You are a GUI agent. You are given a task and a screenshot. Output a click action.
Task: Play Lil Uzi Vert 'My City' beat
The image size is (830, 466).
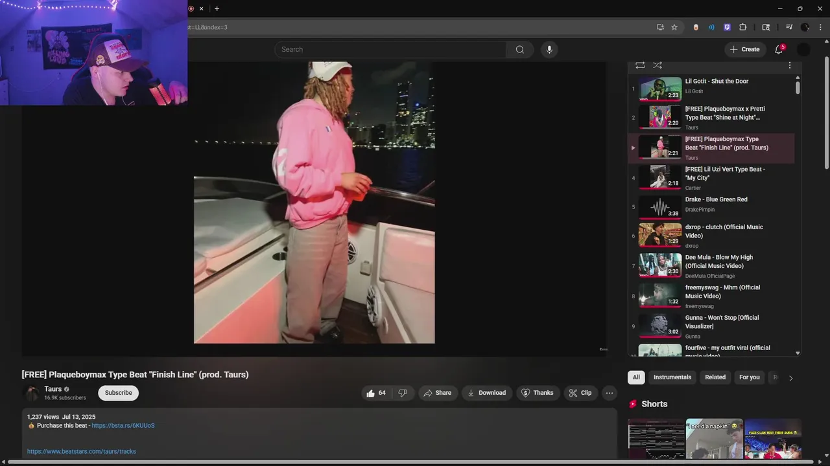click(711, 178)
